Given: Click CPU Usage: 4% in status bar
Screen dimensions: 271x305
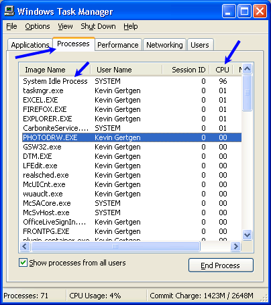Looking at the screenshot, I should (x=95, y=296).
